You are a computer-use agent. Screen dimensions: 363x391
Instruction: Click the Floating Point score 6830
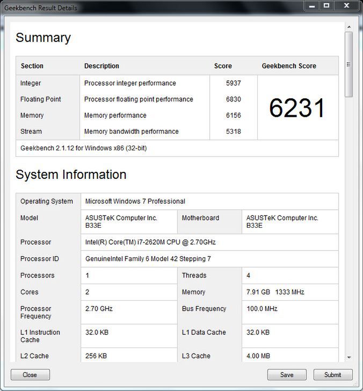234,99
